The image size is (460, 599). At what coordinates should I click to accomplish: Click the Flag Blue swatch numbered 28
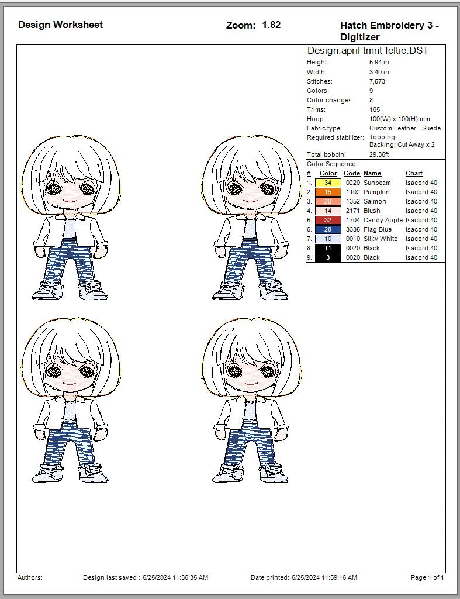click(328, 229)
